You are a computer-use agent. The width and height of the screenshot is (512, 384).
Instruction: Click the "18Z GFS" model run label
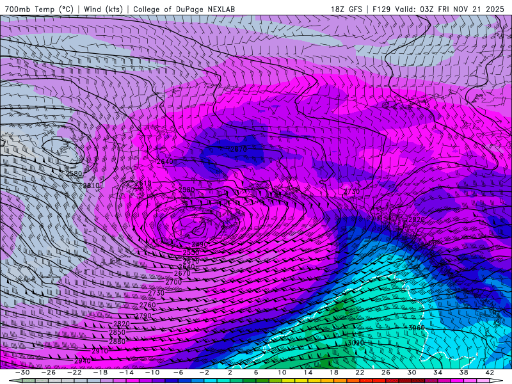(x=346, y=9)
